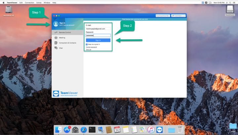The height and width of the screenshot is (135, 238).
Task: Open Safari from the dock
Action: click(84, 130)
